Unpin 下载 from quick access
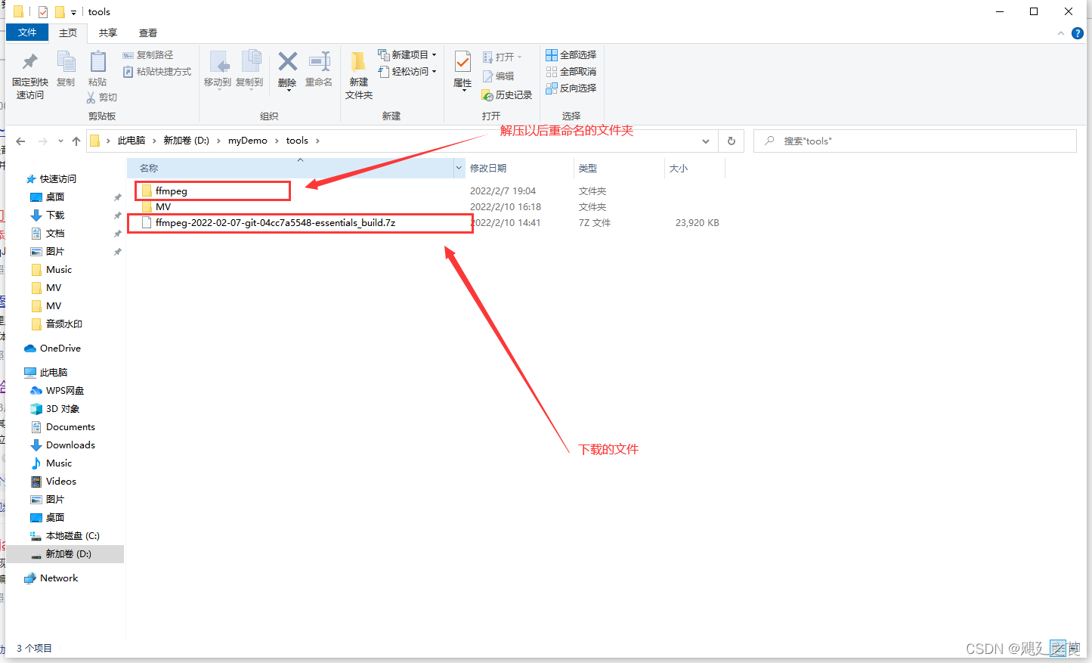Image resolution: width=1092 pixels, height=663 pixels. (x=117, y=215)
